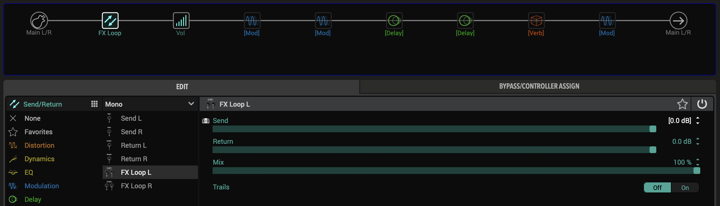Click the orange Verb block icon
The width and height of the screenshot is (720, 206).
click(536, 21)
